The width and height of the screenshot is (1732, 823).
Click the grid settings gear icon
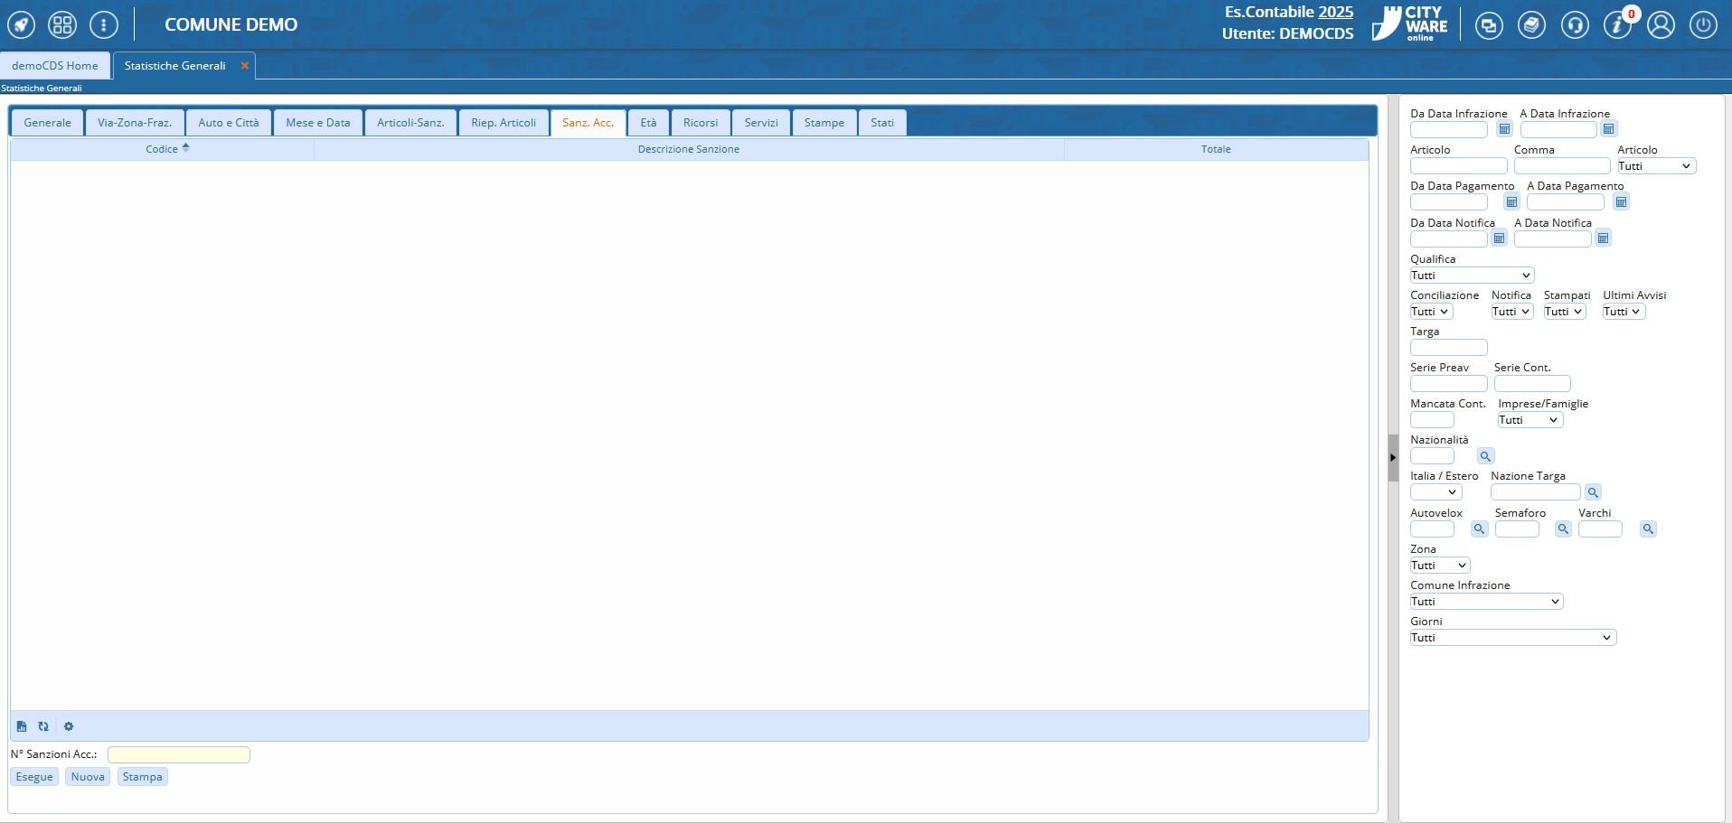click(69, 726)
